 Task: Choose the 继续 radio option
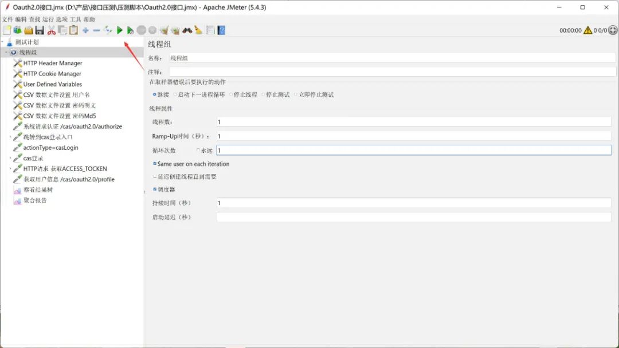(x=154, y=94)
